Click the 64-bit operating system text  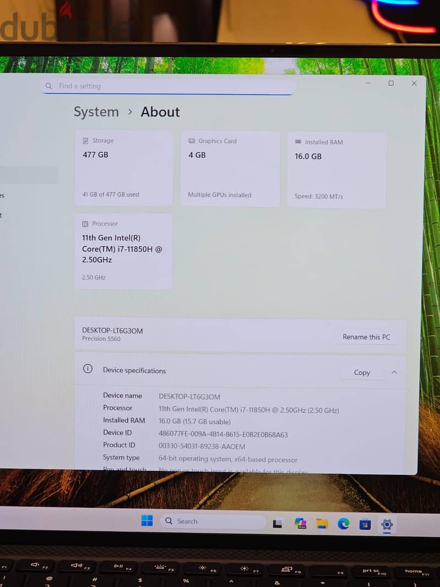[228, 459]
